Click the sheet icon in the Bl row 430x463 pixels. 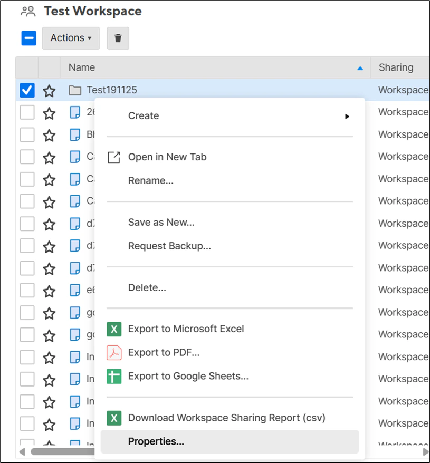[75, 134]
